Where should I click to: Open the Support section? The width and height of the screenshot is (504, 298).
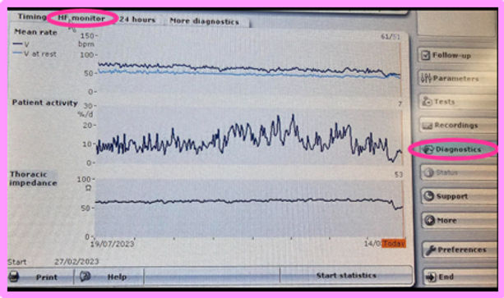click(x=458, y=196)
